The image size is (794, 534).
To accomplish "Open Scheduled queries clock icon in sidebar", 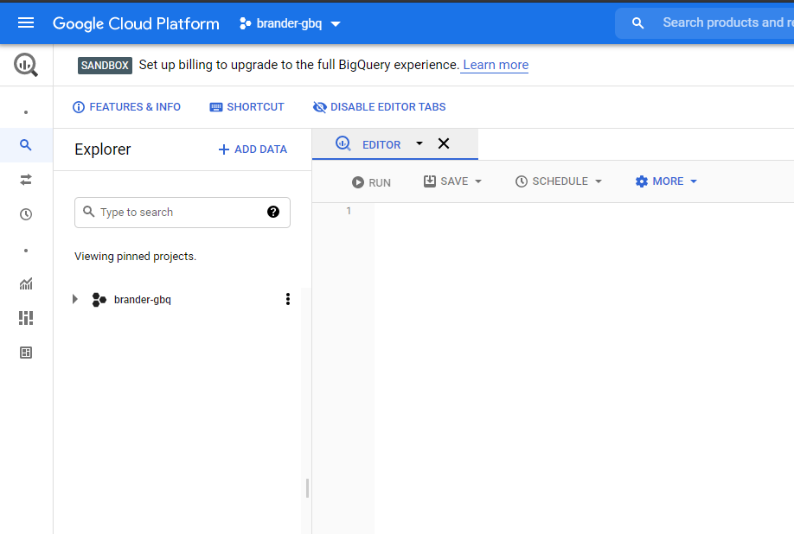I will pos(26,214).
